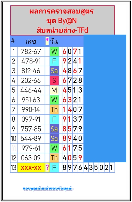This screenshot has width=132, height=202.
Task: Select digit '0' in row 13 sequence
Action: pyautogui.click(x=102, y=168)
